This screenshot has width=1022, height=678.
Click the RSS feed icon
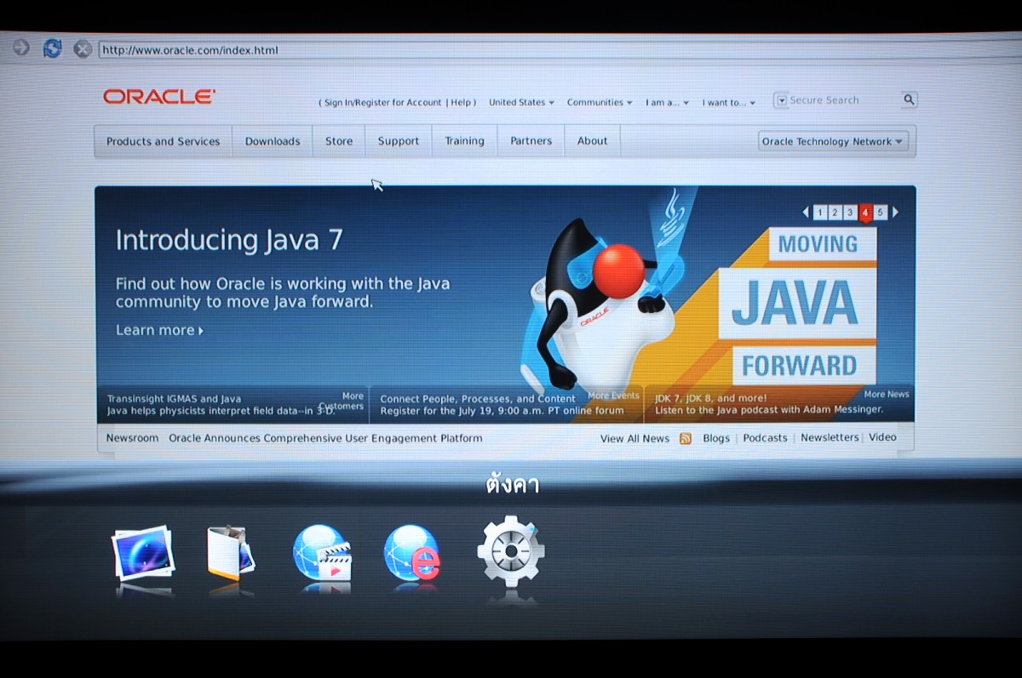coord(686,438)
